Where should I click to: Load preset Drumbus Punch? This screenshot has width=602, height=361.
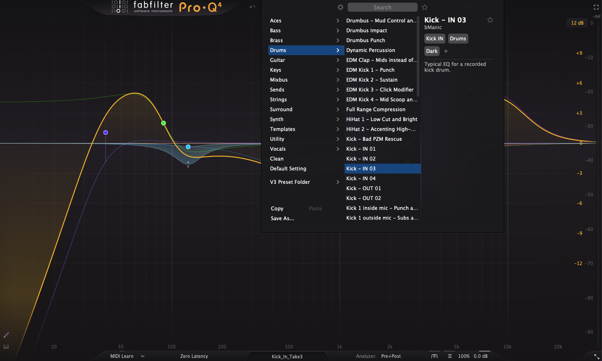click(383, 40)
